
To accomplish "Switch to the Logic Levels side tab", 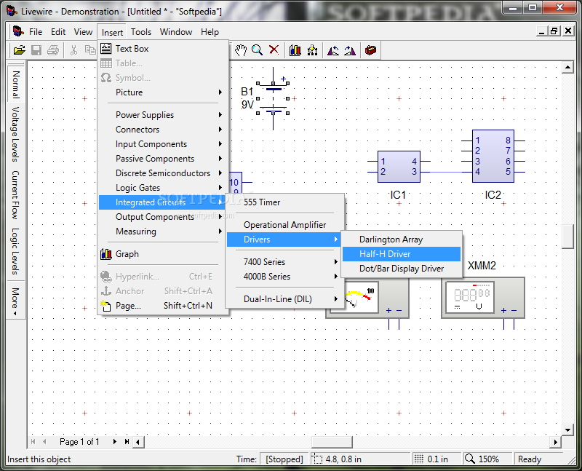I will [x=15, y=251].
